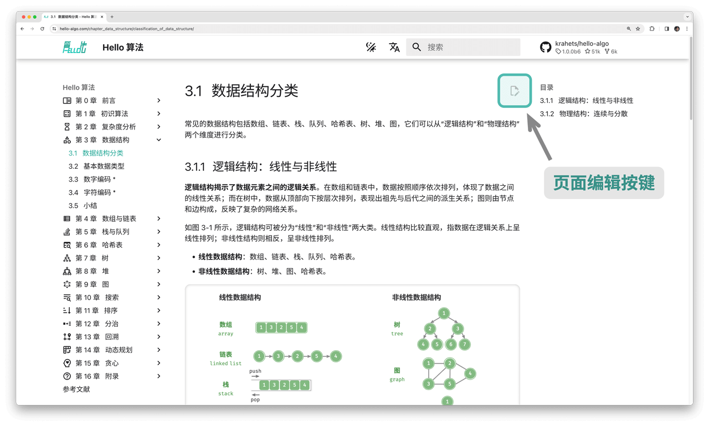Select the 3.1 数据结构分类 browser tab
Viewport: 709px width, 426px height.
[x=74, y=17]
